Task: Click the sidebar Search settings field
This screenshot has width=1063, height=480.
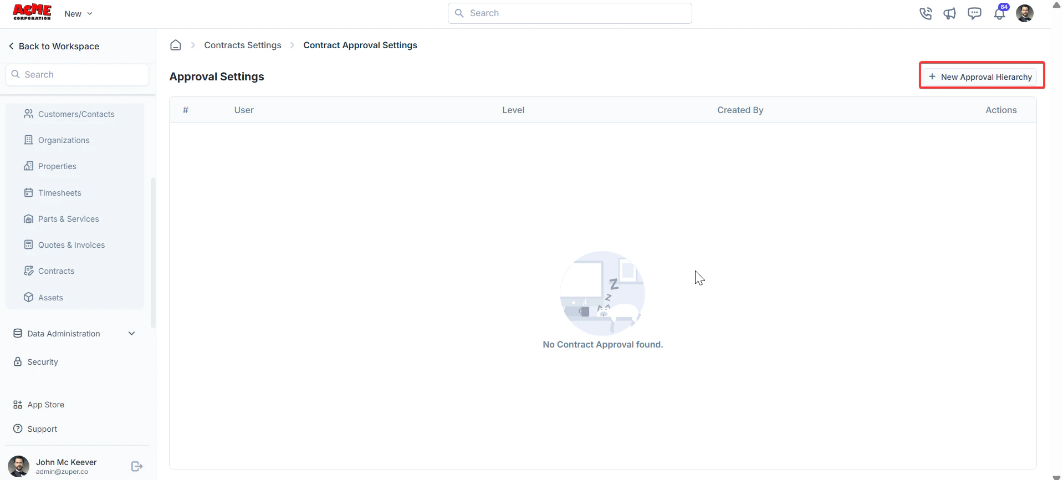Action: tap(77, 75)
